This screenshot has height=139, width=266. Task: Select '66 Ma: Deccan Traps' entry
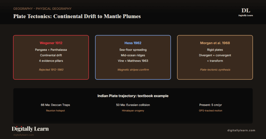coord(55,105)
